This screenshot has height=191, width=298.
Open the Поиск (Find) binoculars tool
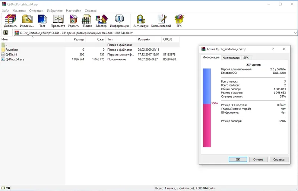pyautogui.click(x=87, y=21)
